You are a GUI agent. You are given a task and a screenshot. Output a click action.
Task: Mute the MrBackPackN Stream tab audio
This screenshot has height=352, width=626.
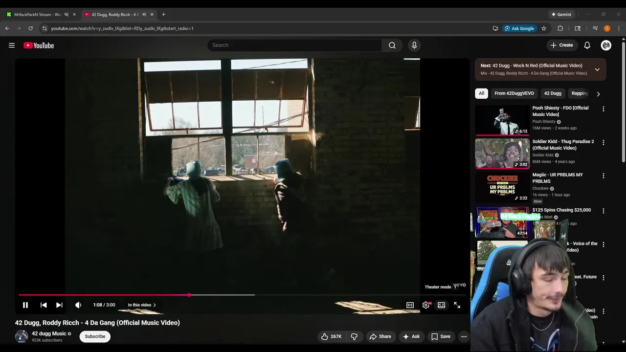point(67,15)
